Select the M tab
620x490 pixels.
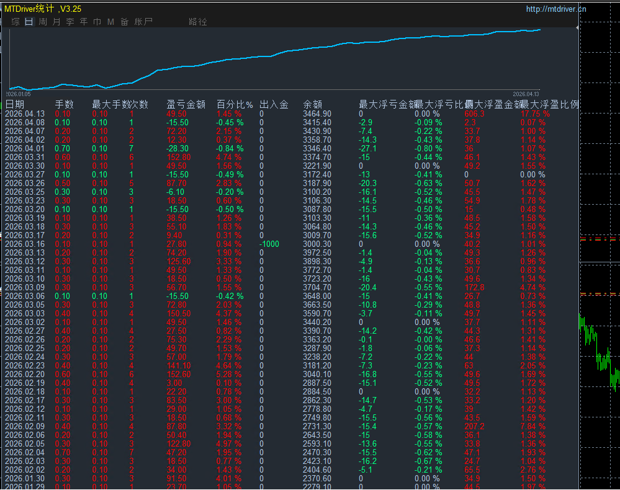coord(110,22)
